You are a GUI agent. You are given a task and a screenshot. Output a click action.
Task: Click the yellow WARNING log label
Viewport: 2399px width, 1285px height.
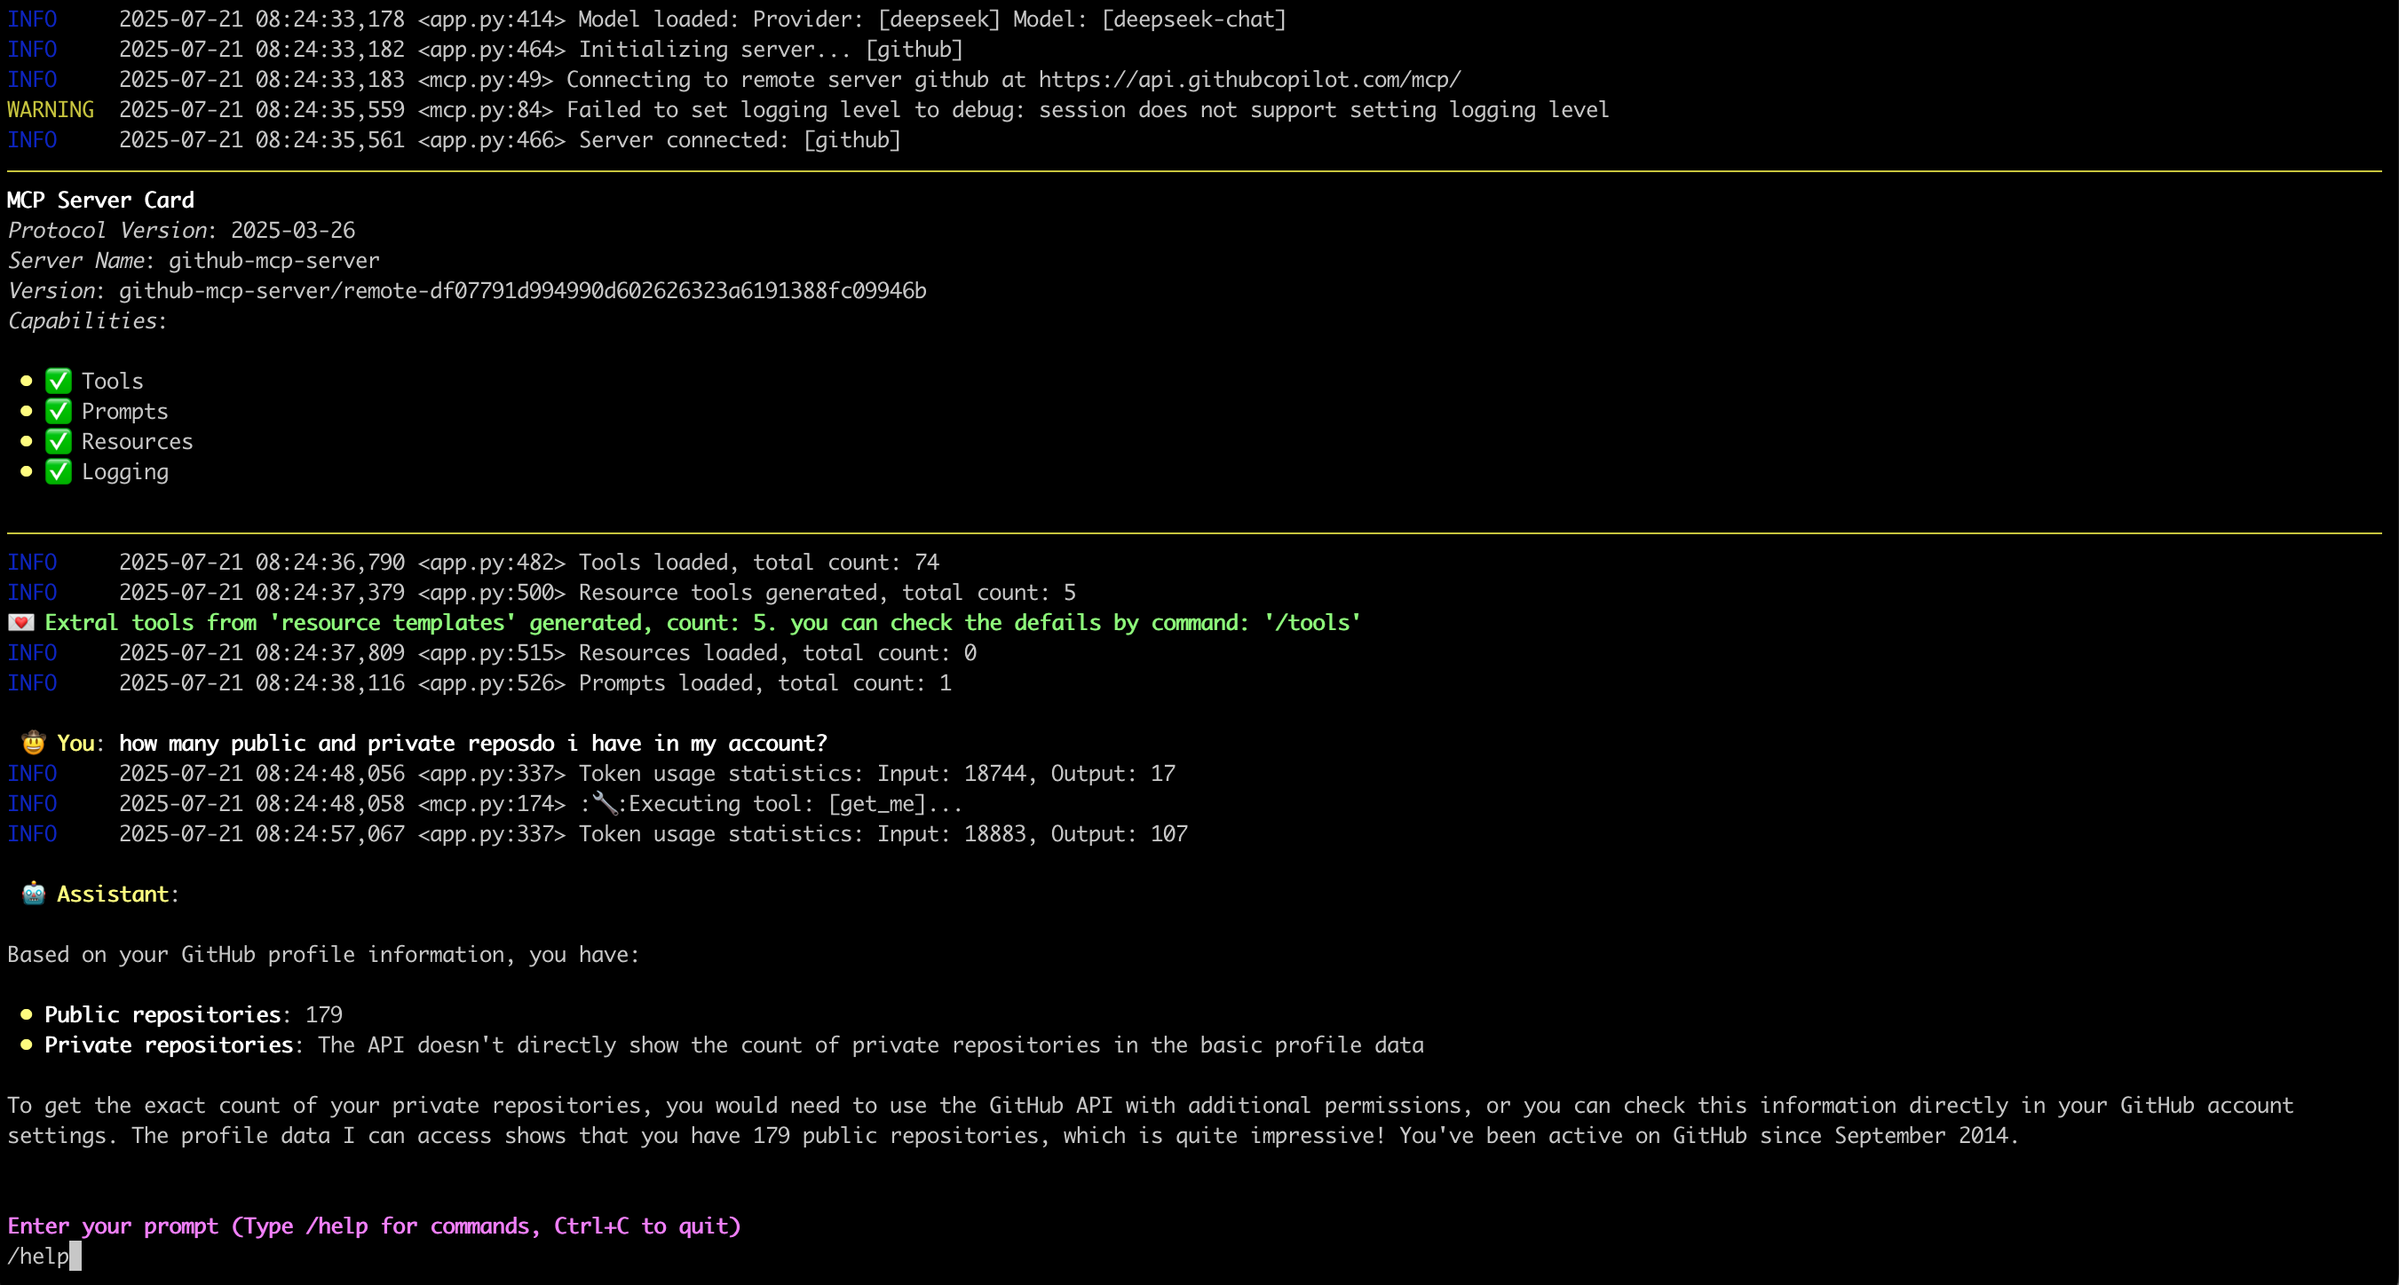[51, 110]
